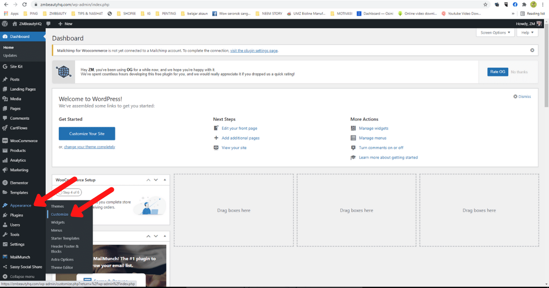Click change your theme completely link
This screenshot has width=549, height=288.
pos(90,147)
